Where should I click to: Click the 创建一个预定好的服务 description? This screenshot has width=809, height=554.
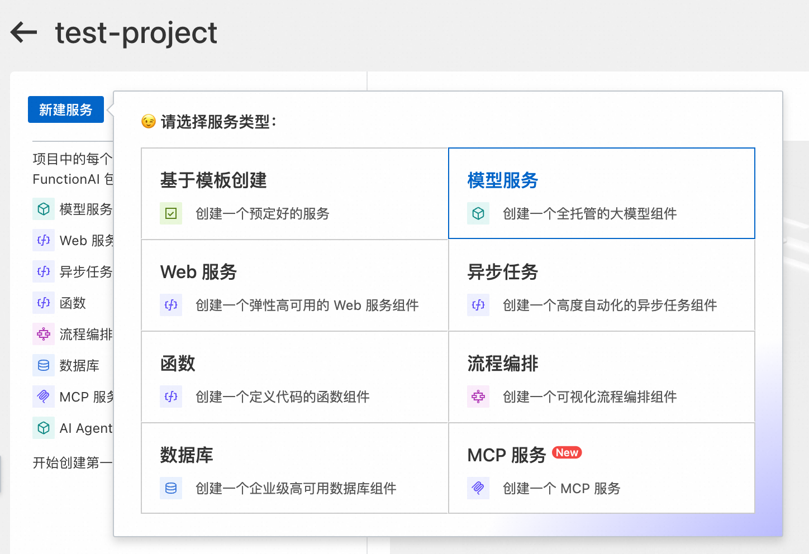click(x=263, y=213)
